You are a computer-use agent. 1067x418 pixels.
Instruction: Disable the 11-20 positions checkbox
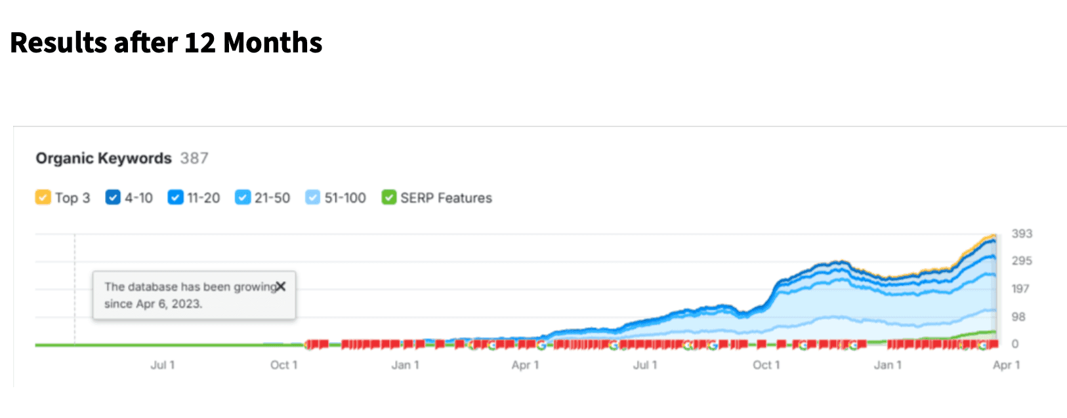pyautogui.click(x=175, y=197)
